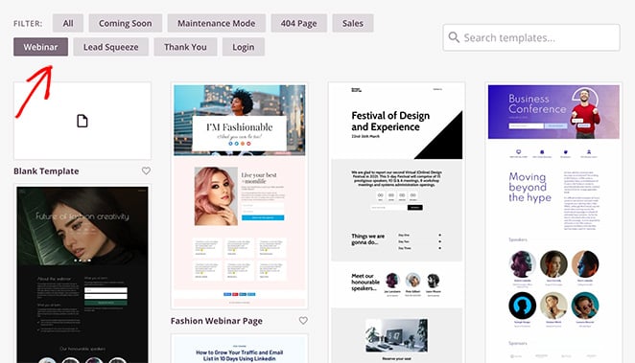Choose the Maintenance Mode filter

click(x=216, y=23)
